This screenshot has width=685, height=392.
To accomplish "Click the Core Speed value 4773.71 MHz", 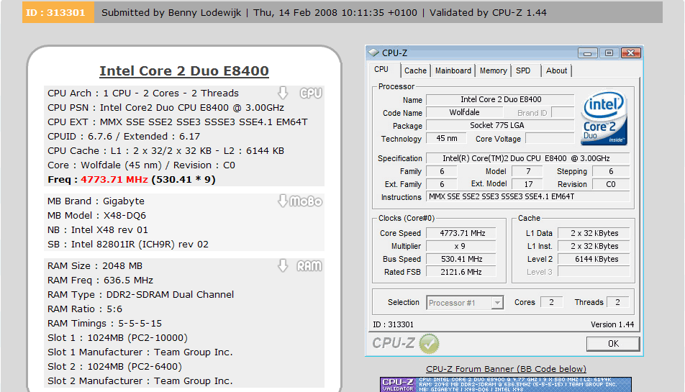I will click(x=461, y=233).
